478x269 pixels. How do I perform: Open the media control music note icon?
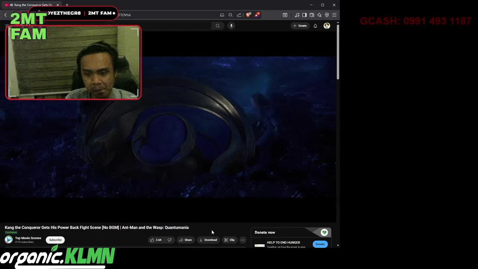coord(297,15)
